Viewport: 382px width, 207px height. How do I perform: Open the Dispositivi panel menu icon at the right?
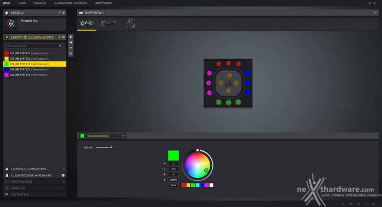[x=375, y=13]
